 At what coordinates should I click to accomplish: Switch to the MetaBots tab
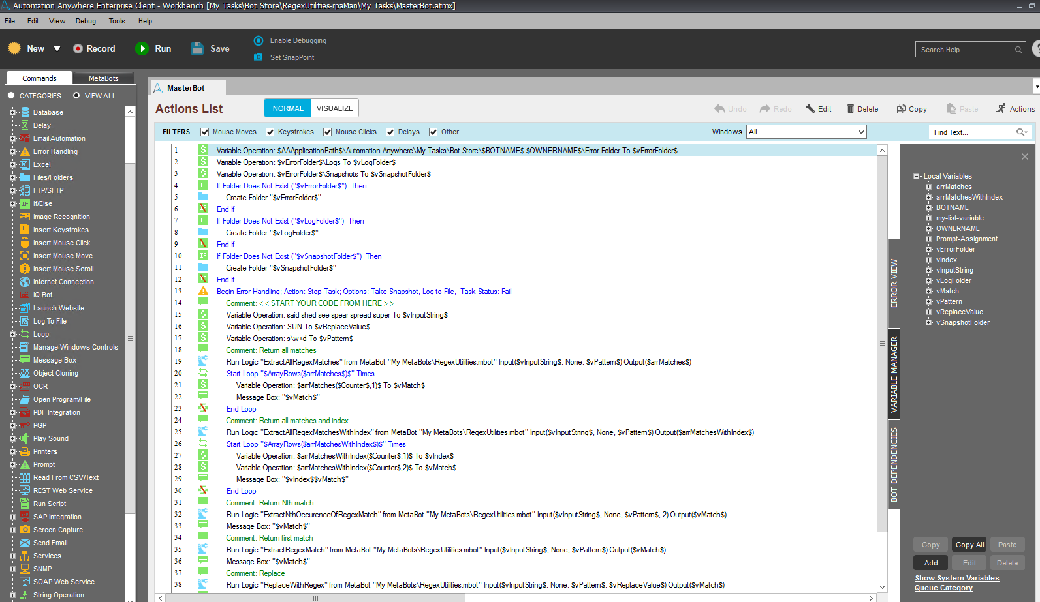click(103, 78)
